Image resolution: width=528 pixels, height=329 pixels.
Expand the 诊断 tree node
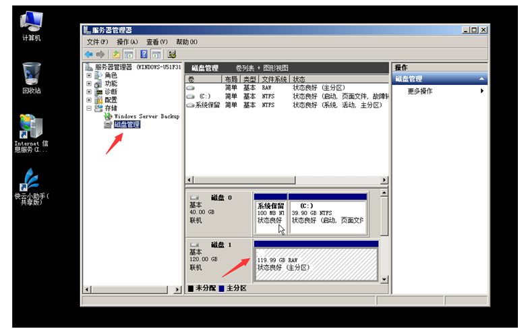point(89,92)
